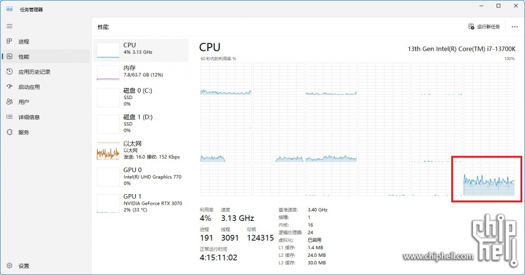Click the Task Manager title bar app icon
Viewport: 525px width, 275px height.
[9, 9]
